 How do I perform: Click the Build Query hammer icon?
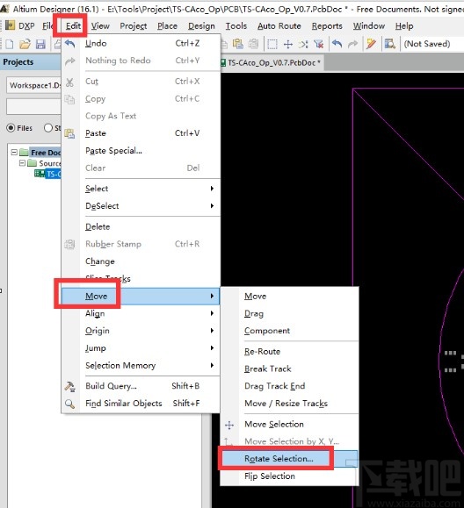click(x=69, y=386)
